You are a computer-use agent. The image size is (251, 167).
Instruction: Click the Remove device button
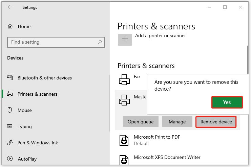coord(216,122)
